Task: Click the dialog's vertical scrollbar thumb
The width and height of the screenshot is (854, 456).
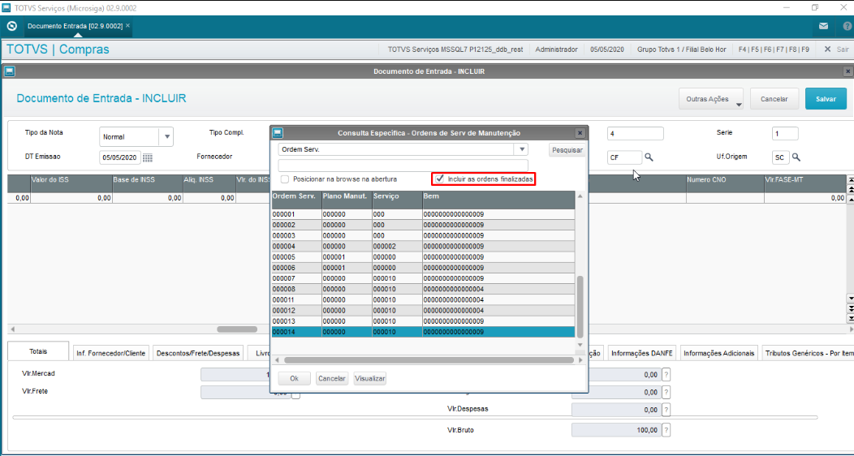Action: 580,307
